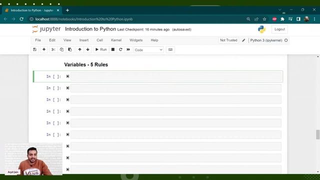The width and height of the screenshot is (320, 180).
Task: Share this page icon in address bar
Action: [256, 19]
